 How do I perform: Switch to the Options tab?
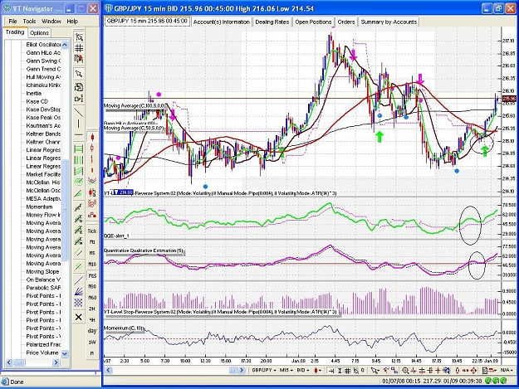coord(39,32)
